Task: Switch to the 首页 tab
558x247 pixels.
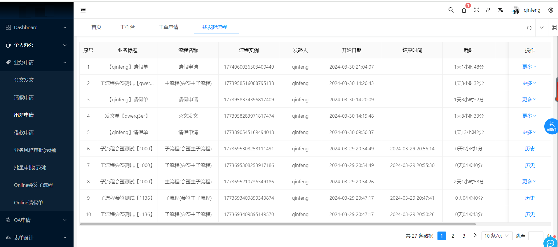Action: (96, 27)
